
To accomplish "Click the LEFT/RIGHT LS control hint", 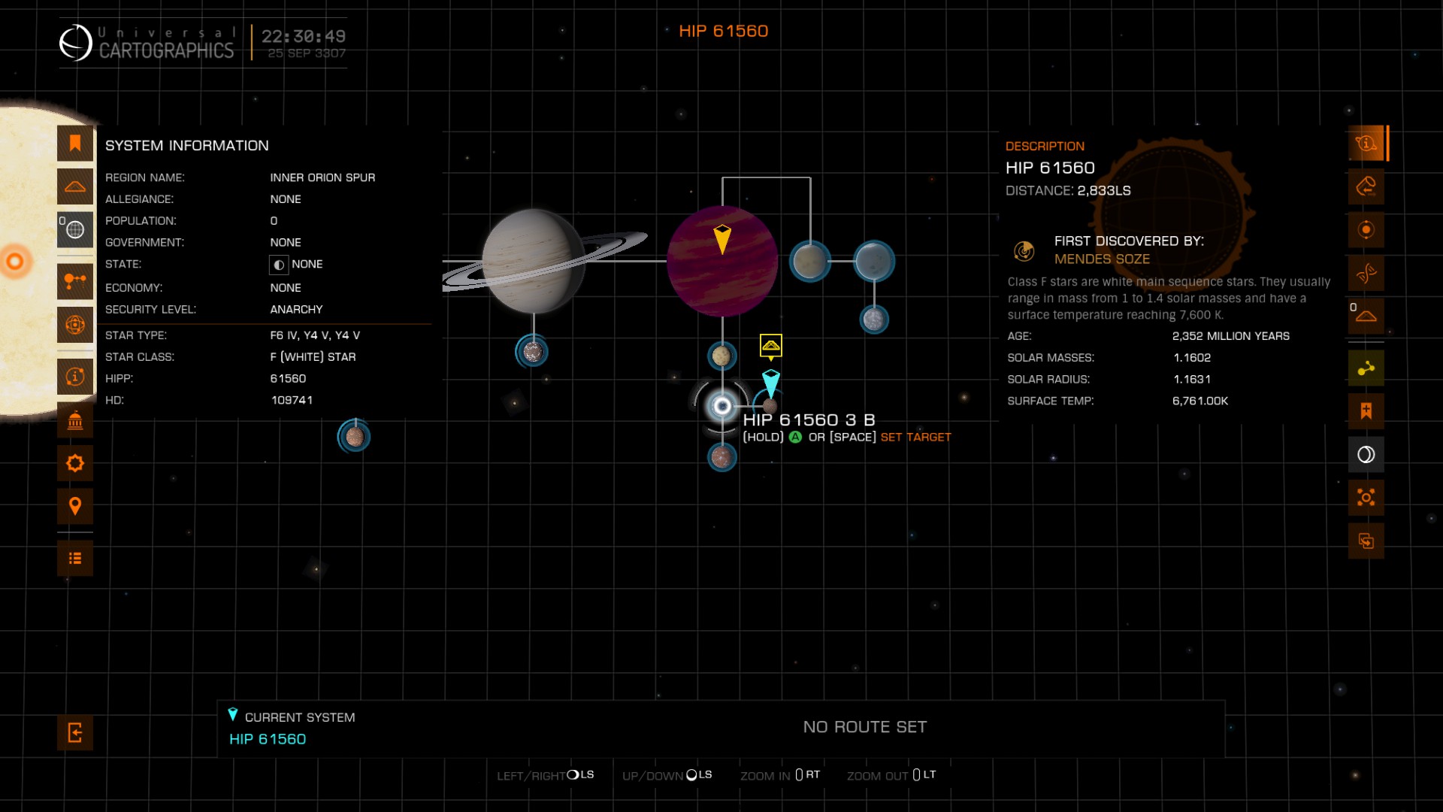I will 545,775.
